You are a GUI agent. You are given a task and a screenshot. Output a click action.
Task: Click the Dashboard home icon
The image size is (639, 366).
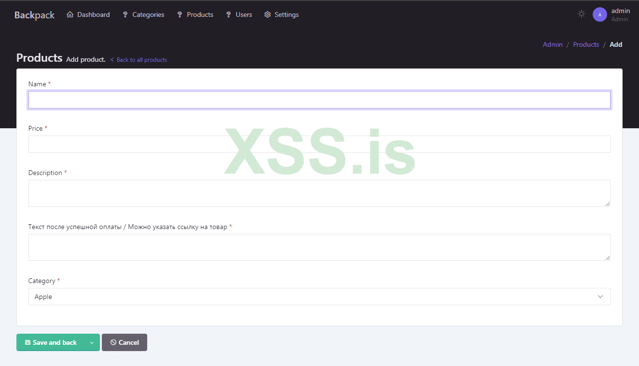tap(70, 14)
